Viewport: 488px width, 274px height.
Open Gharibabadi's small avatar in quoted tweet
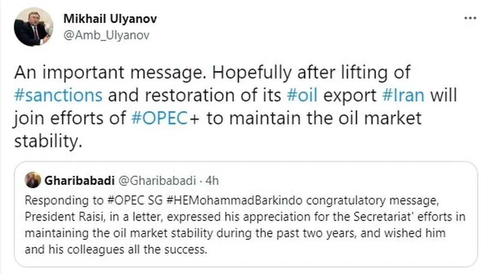33,180
